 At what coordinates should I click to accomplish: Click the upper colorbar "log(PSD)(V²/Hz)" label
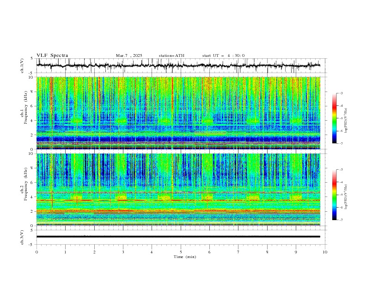coord(346,121)
